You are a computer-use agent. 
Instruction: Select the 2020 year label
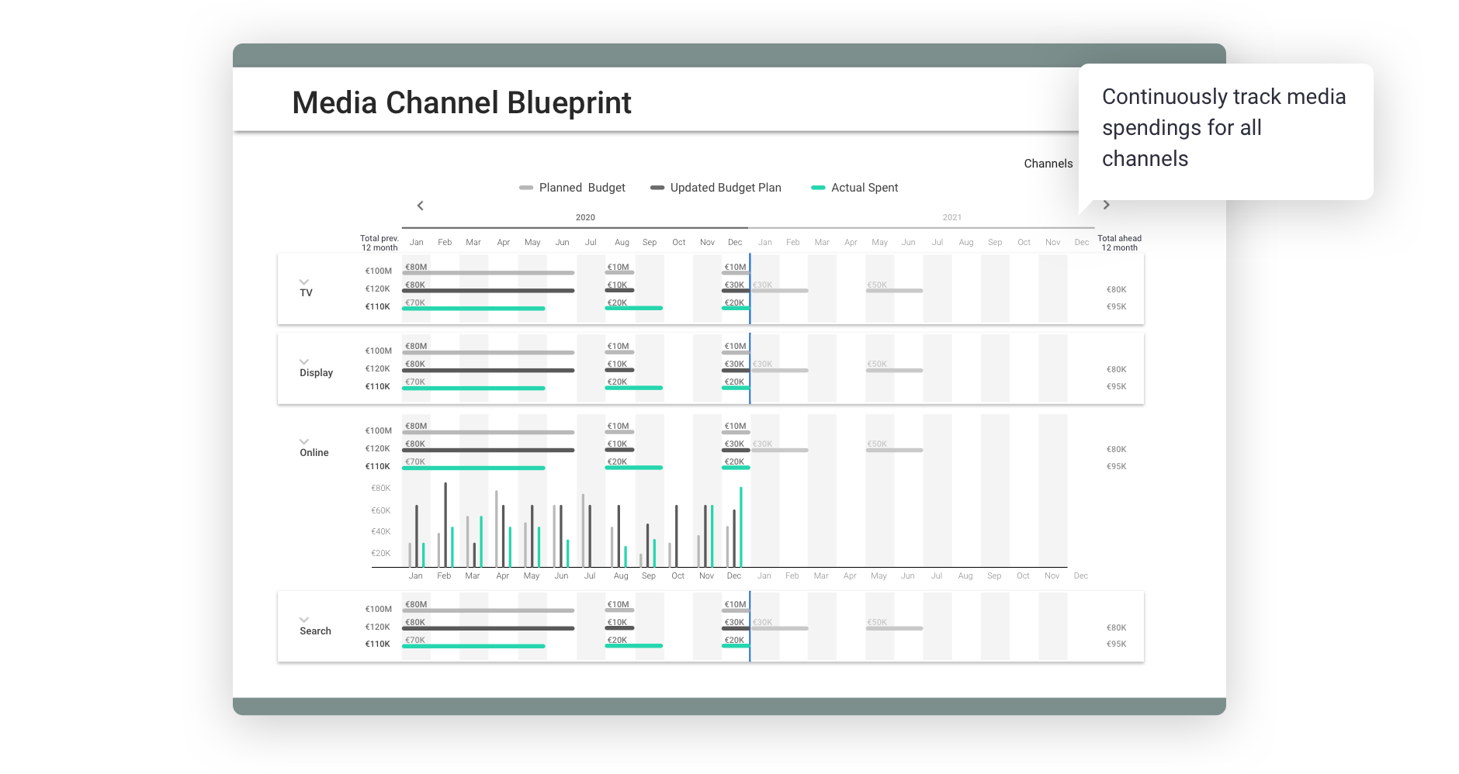click(585, 217)
